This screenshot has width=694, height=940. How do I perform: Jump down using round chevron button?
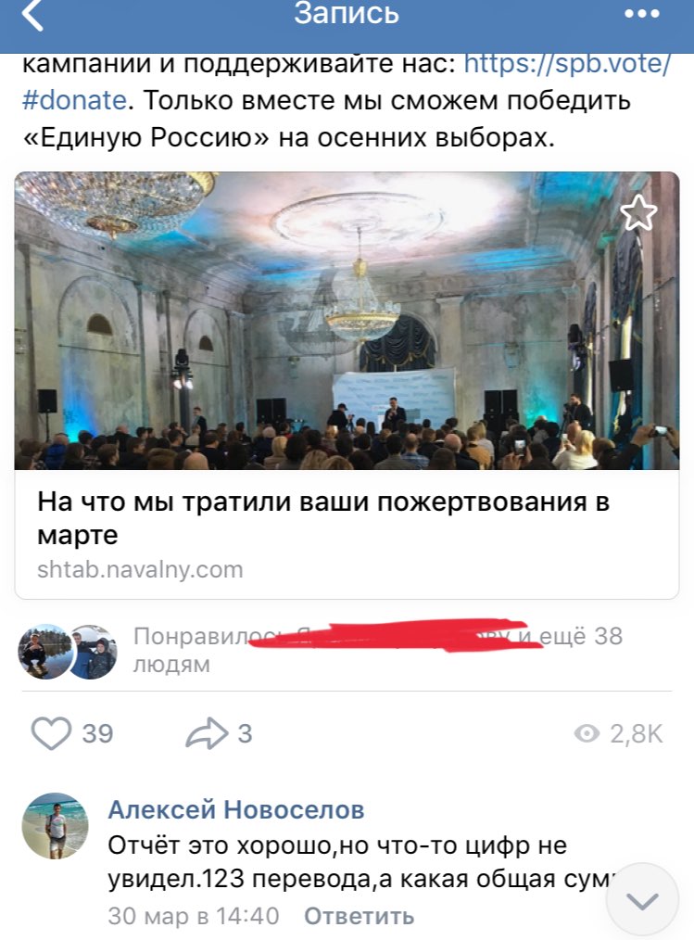642,900
